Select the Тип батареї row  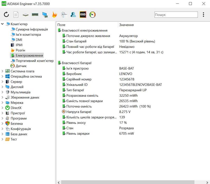[75, 90]
